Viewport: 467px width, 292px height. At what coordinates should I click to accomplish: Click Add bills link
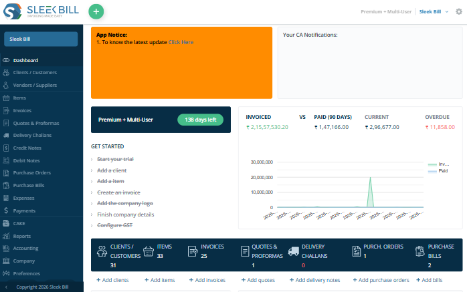point(429,280)
